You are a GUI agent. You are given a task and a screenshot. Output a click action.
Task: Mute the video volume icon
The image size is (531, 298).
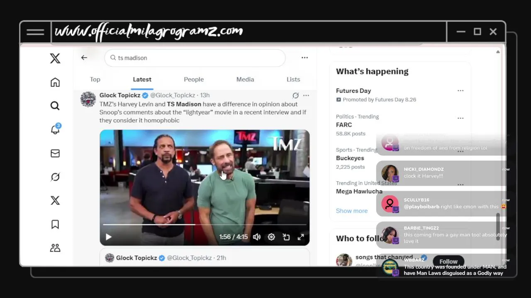257,237
